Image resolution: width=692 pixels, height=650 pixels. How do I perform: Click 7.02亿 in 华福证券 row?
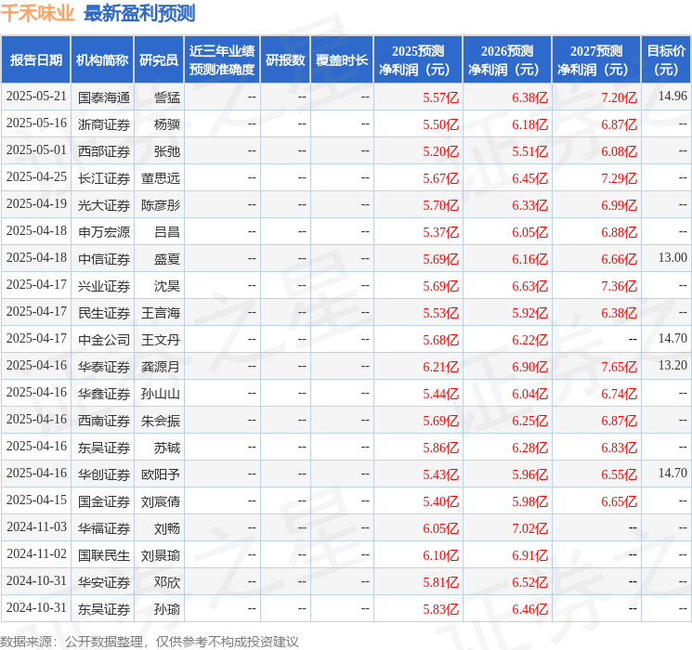(x=530, y=528)
